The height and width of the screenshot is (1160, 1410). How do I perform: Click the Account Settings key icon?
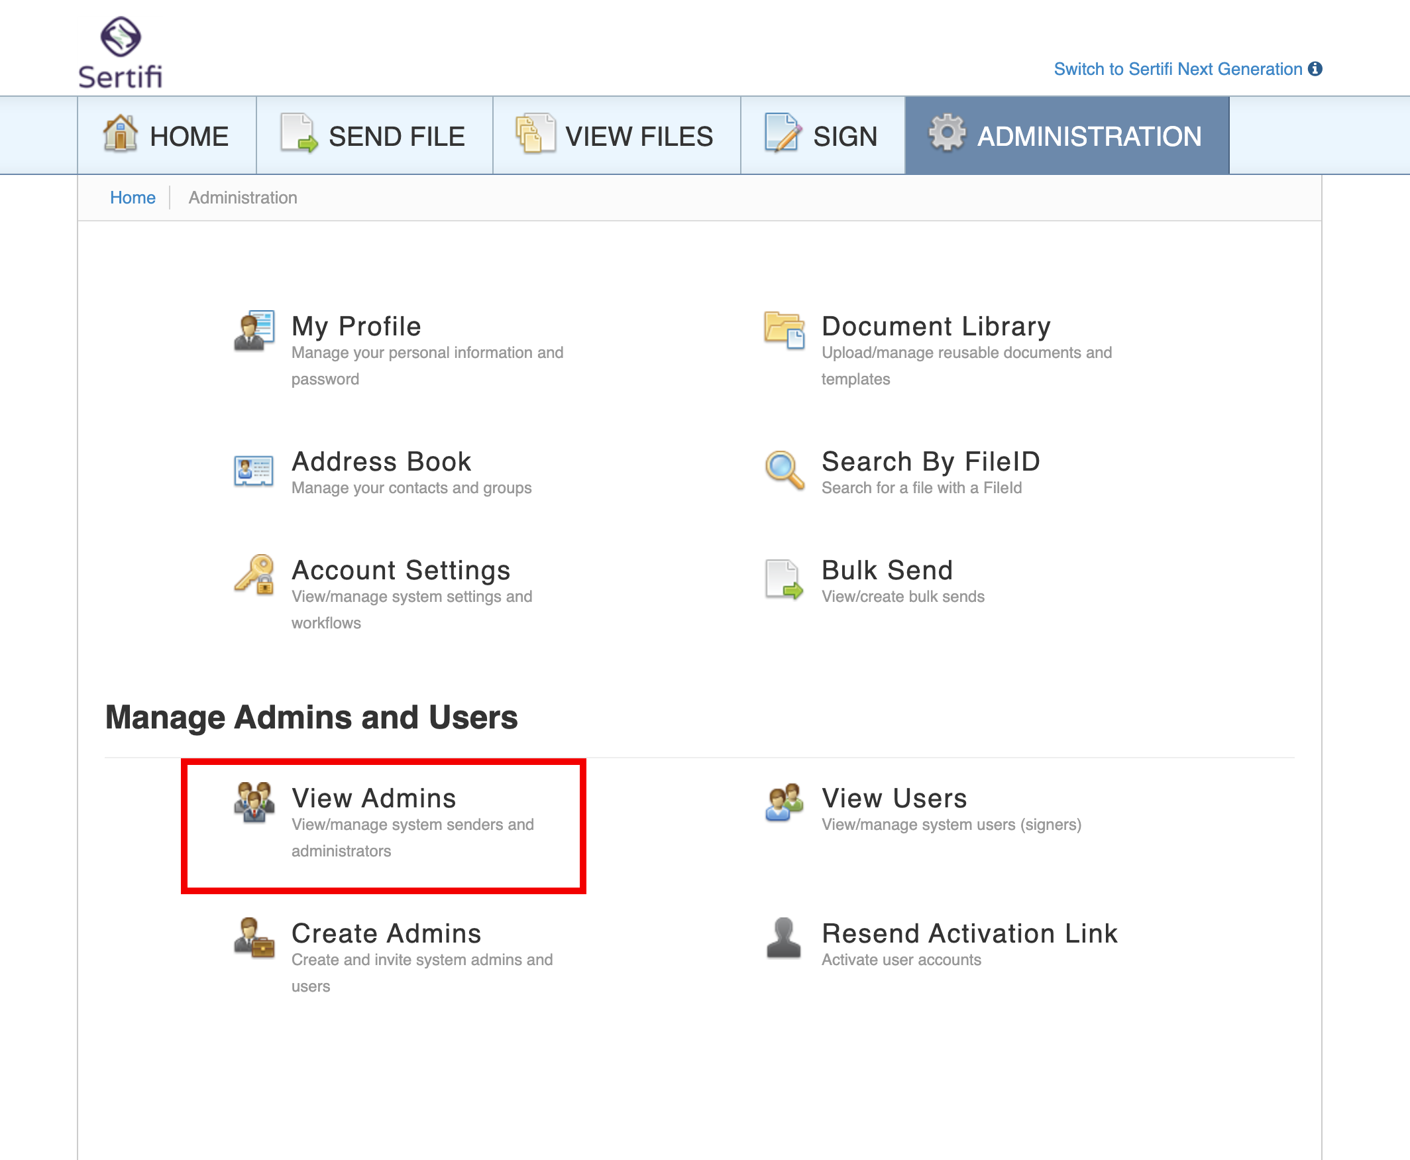click(x=254, y=575)
